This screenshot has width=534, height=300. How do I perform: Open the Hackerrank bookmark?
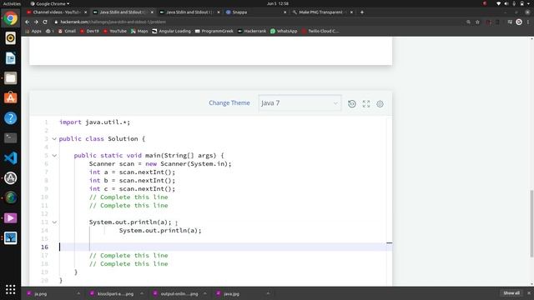tap(252, 31)
